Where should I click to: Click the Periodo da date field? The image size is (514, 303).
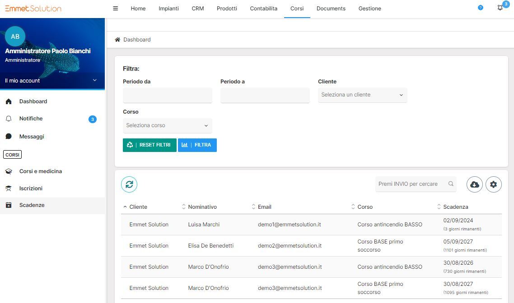tap(167, 95)
